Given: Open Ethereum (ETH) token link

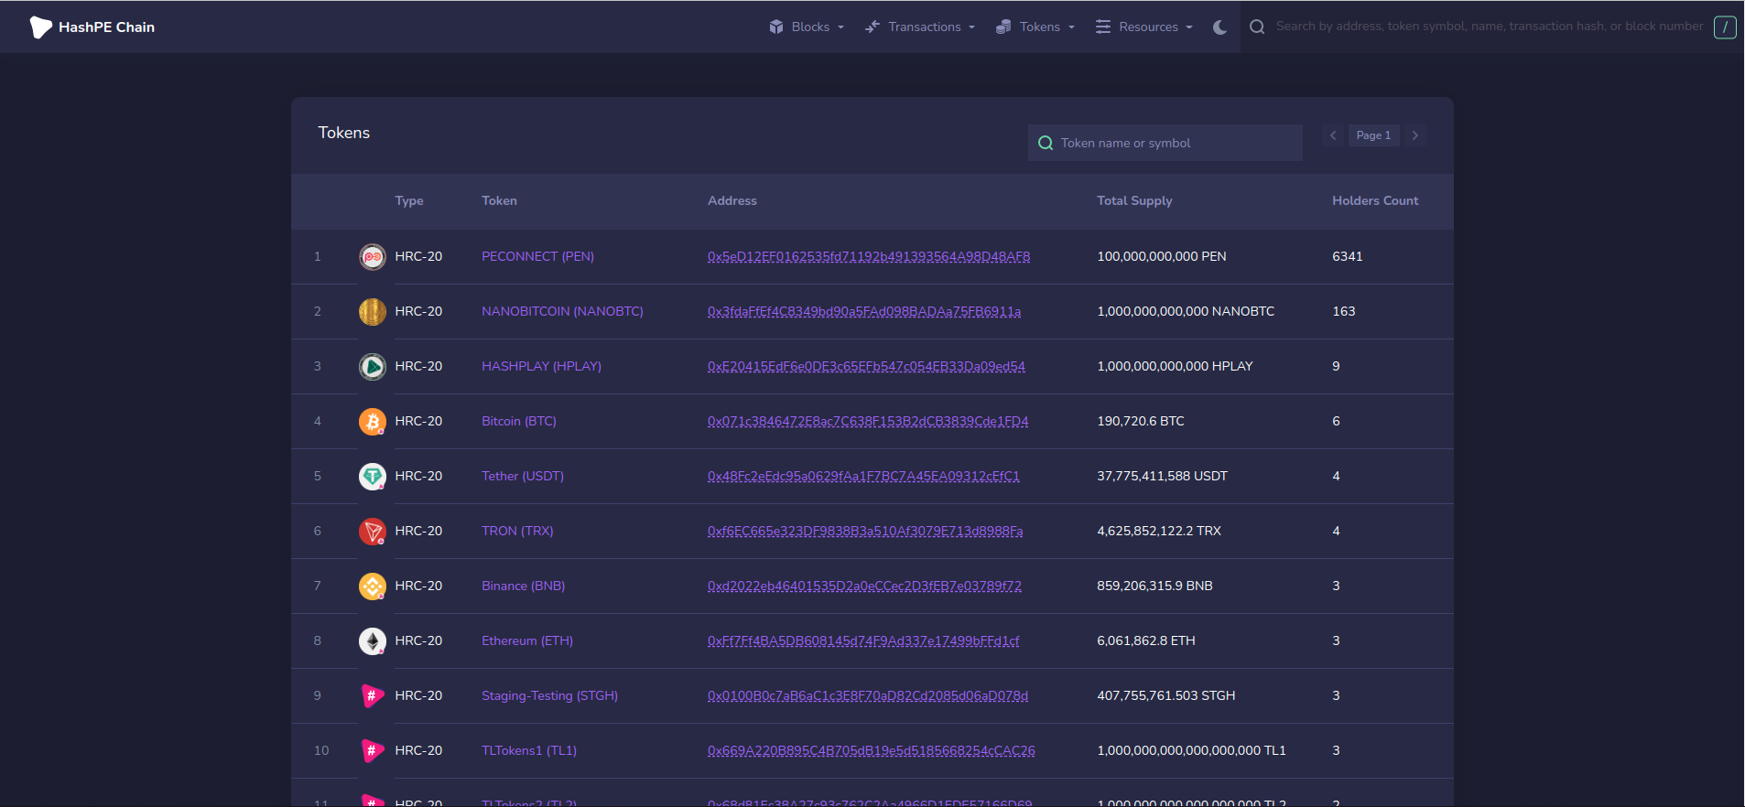Looking at the screenshot, I should point(527,640).
